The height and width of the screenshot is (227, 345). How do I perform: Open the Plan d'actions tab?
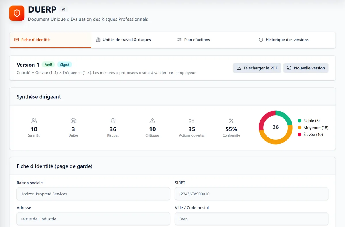[x=213, y=40]
